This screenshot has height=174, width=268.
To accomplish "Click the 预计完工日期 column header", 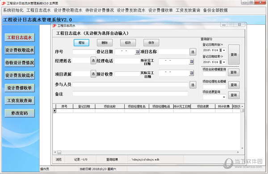I will click(x=182, y=106).
